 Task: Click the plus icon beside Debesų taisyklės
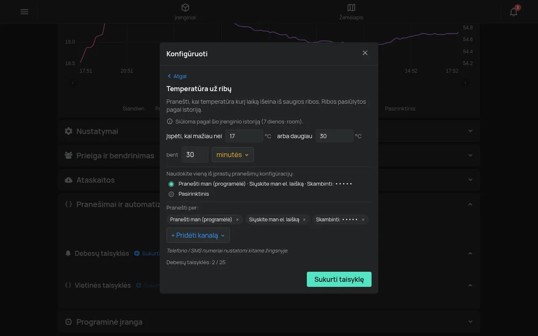[137, 253]
